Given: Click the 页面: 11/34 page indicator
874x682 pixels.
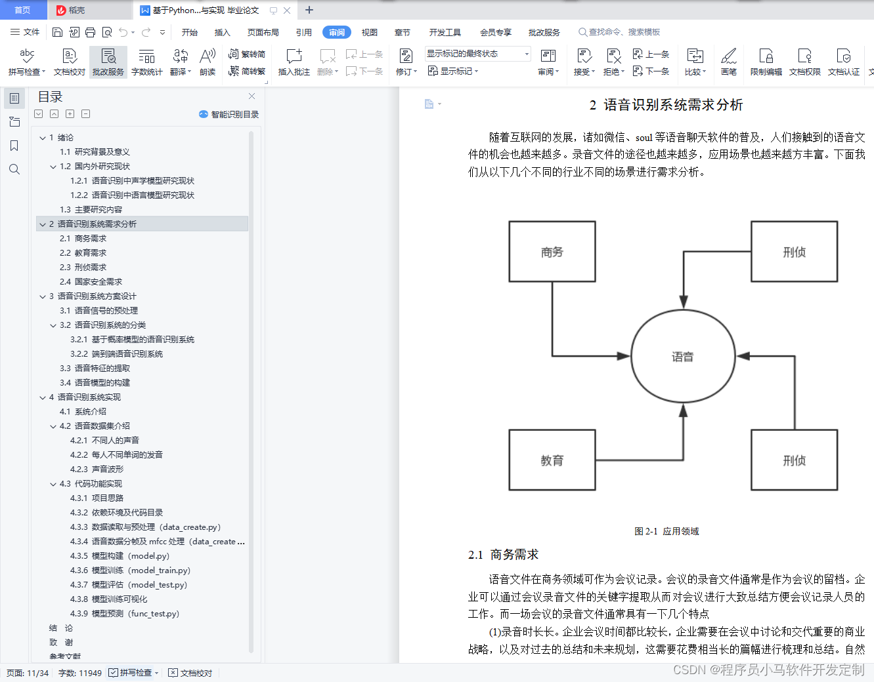Looking at the screenshot, I should [x=28, y=673].
